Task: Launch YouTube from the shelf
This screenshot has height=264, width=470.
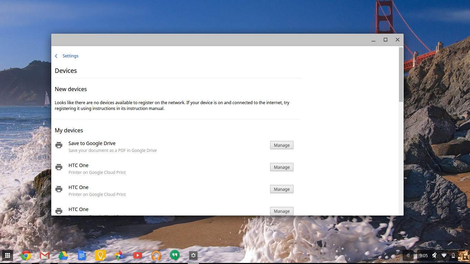Action: click(x=137, y=255)
